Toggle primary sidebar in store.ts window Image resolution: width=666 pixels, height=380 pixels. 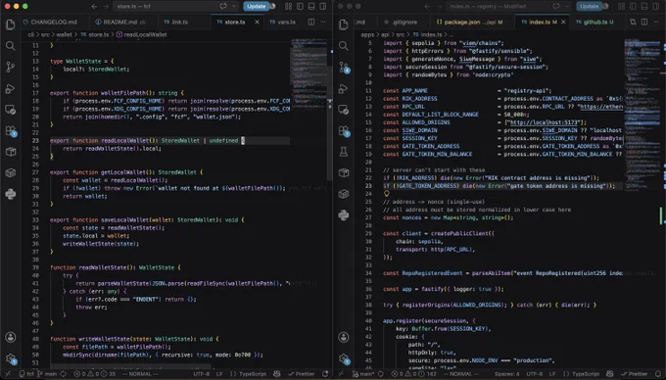point(300,7)
